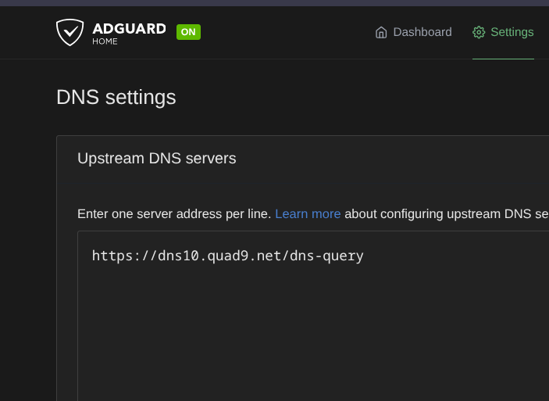Click the Upstream DNS servers card title
549x401 pixels.
pos(156,159)
